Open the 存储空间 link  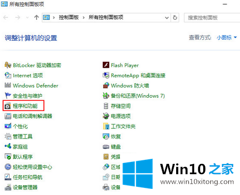tap(121, 106)
